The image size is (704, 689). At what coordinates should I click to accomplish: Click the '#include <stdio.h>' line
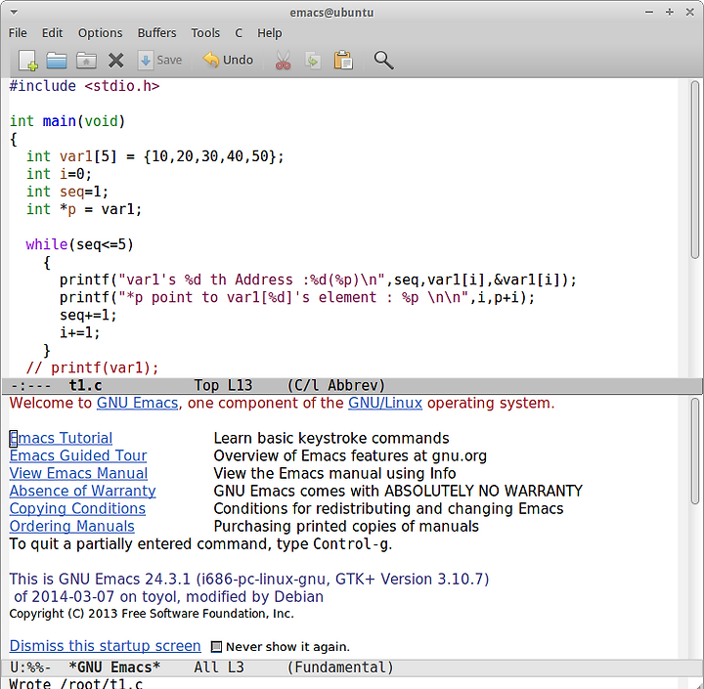pos(84,86)
